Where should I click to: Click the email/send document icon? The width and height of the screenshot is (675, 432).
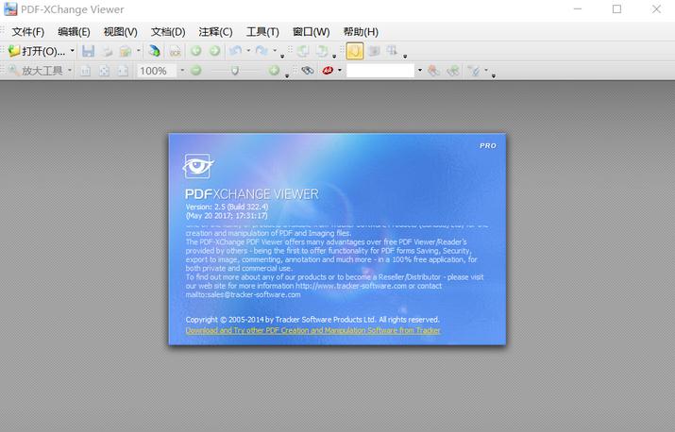click(x=126, y=51)
